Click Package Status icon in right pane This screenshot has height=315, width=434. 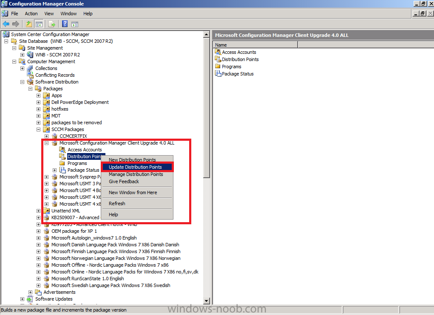pyautogui.click(x=218, y=73)
